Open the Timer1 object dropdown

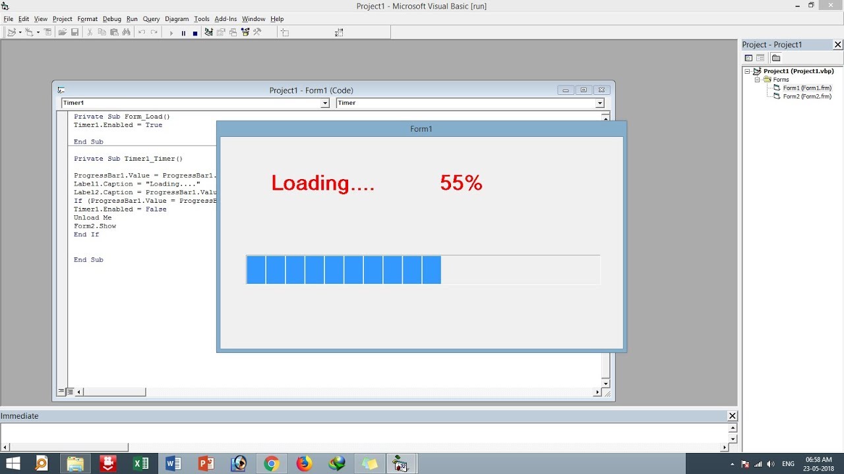click(325, 103)
